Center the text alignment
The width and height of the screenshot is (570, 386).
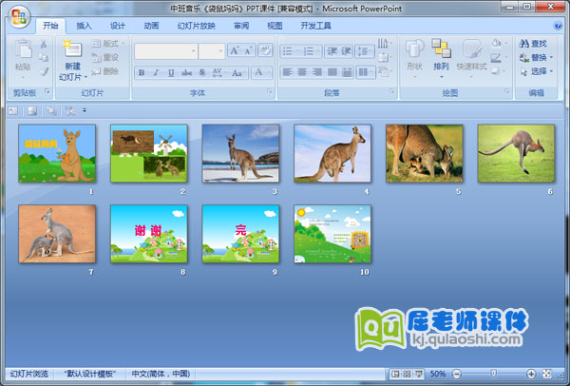click(x=302, y=72)
